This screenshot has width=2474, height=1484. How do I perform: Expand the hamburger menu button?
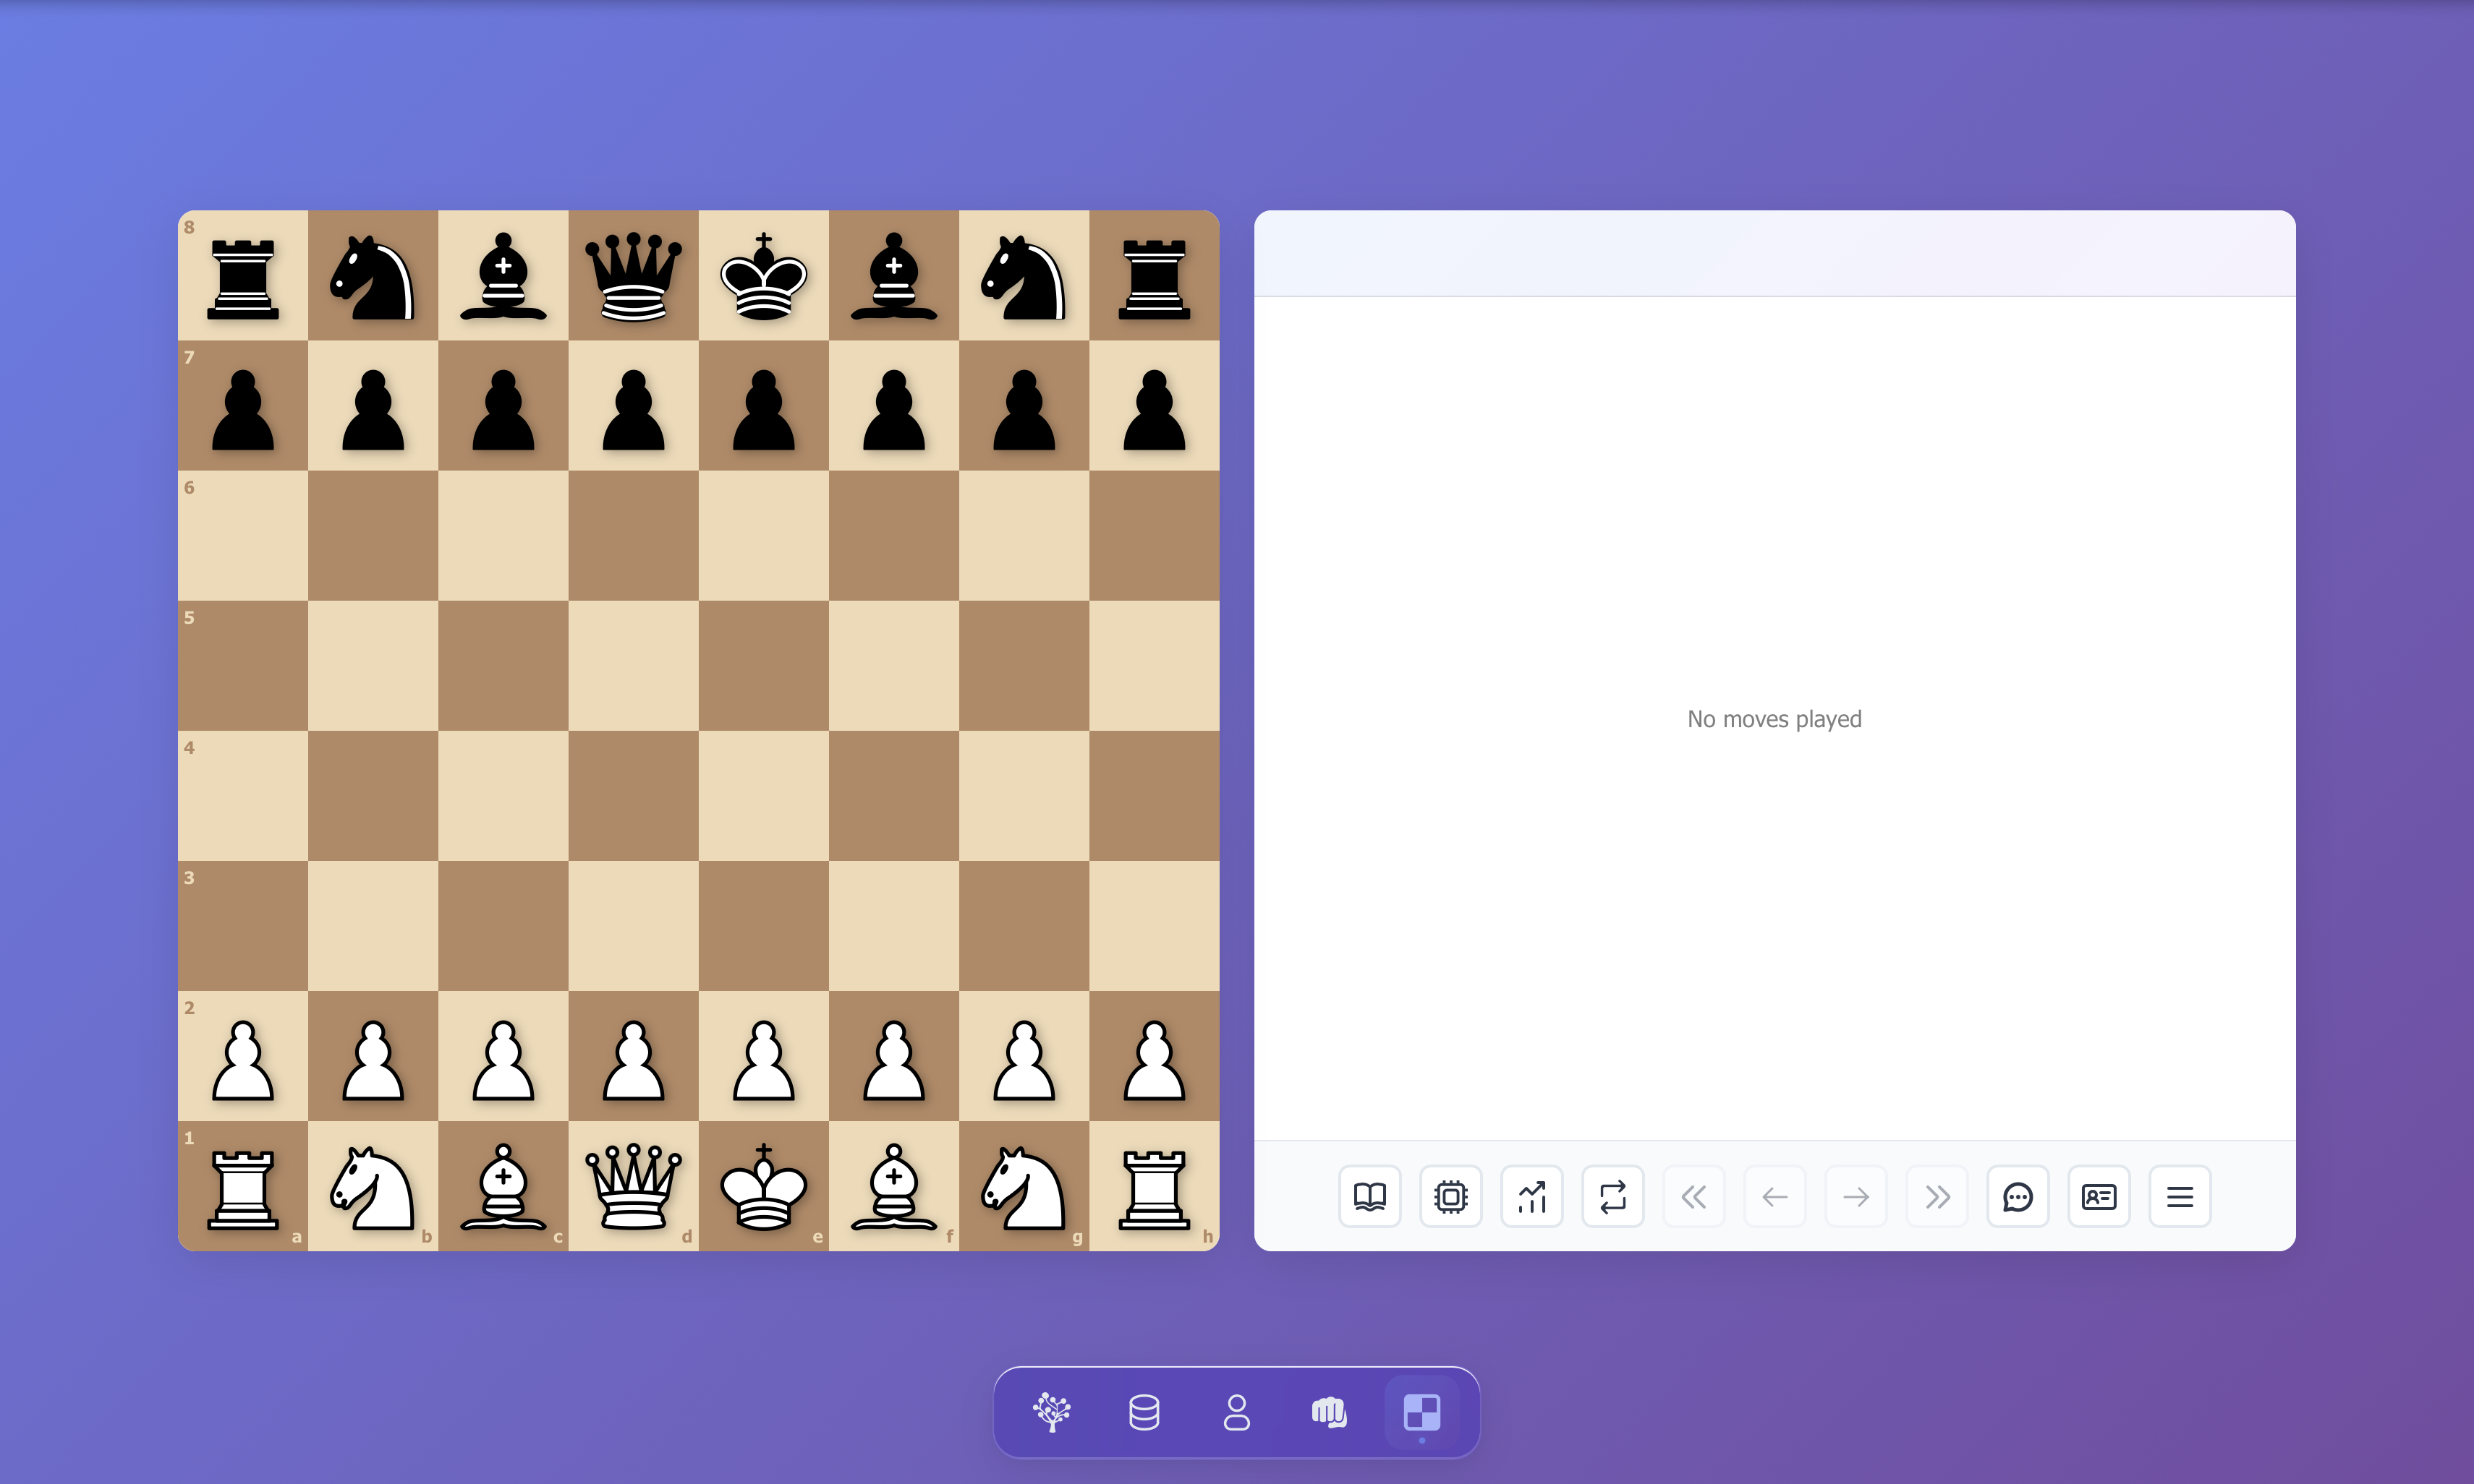2180,1196
